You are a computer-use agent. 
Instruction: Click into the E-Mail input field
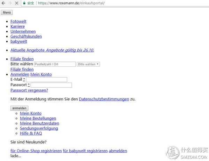click(x=46, y=80)
